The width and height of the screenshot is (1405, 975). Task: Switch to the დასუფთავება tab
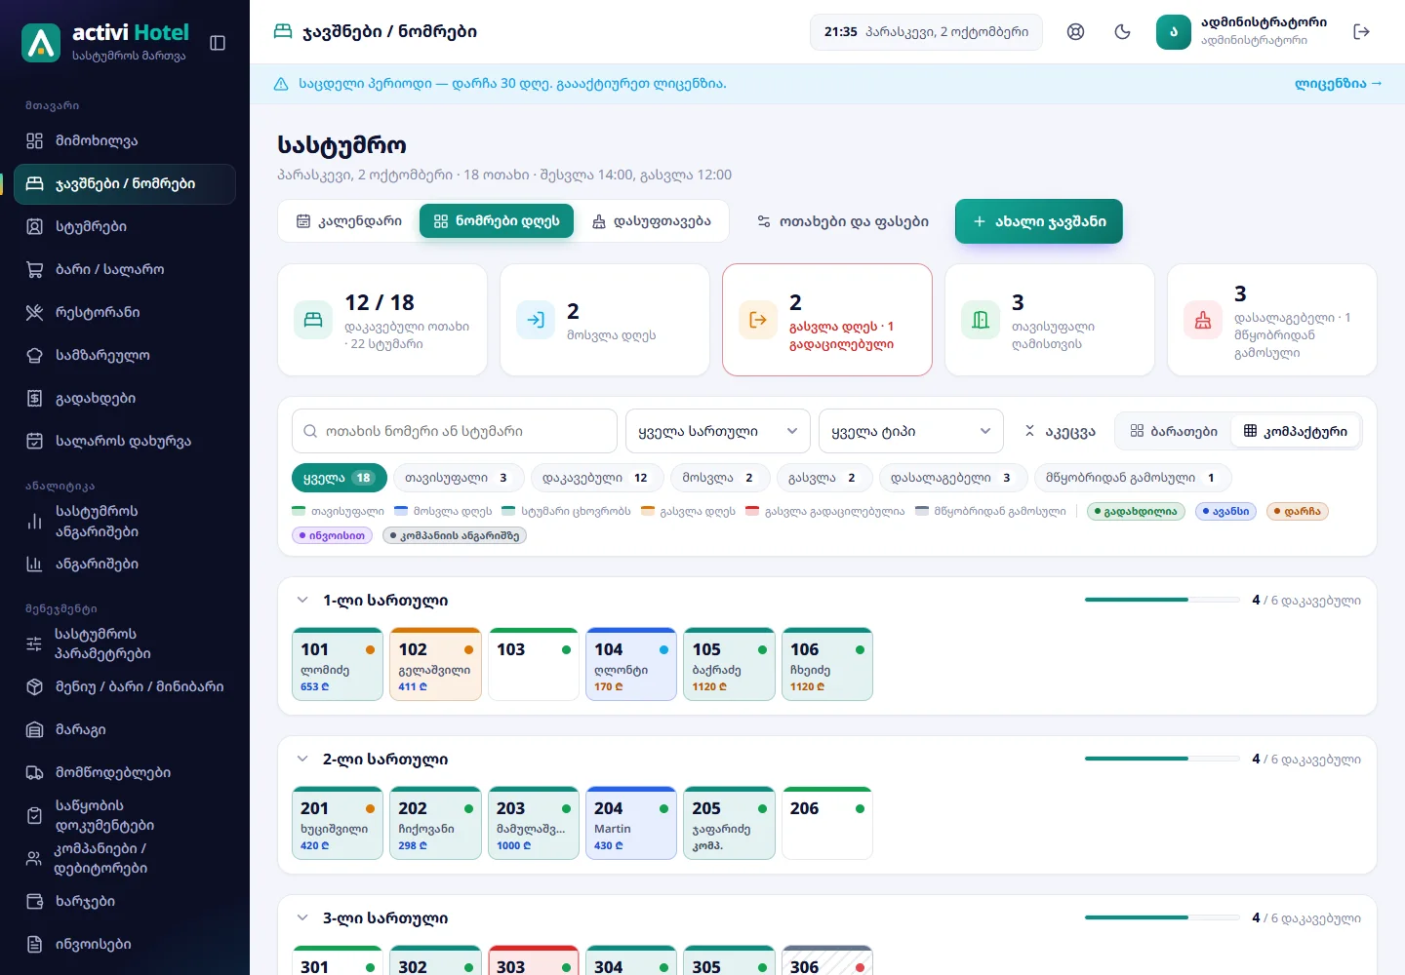tap(652, 221)
